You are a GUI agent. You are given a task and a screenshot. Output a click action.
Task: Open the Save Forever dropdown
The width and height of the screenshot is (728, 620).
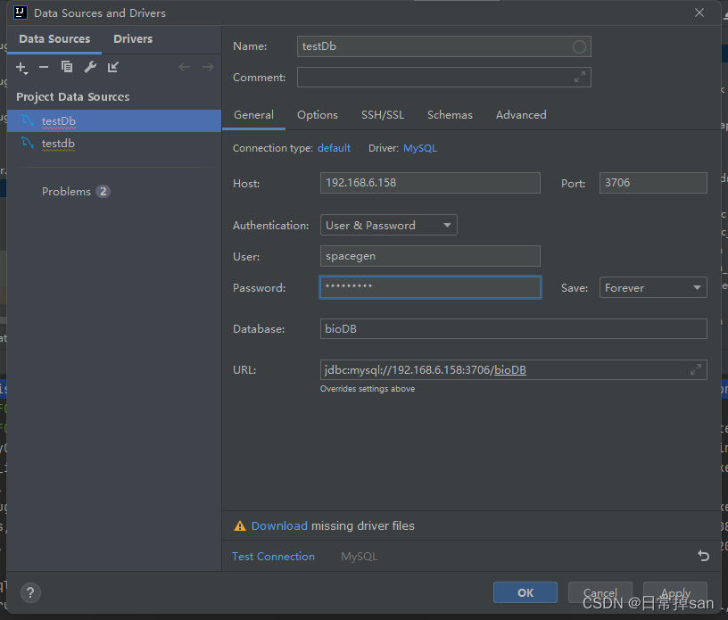pyautogui.click(x=653, y=287)
